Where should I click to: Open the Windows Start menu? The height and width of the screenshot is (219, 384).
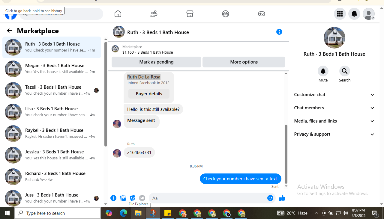tap(7, 213)
